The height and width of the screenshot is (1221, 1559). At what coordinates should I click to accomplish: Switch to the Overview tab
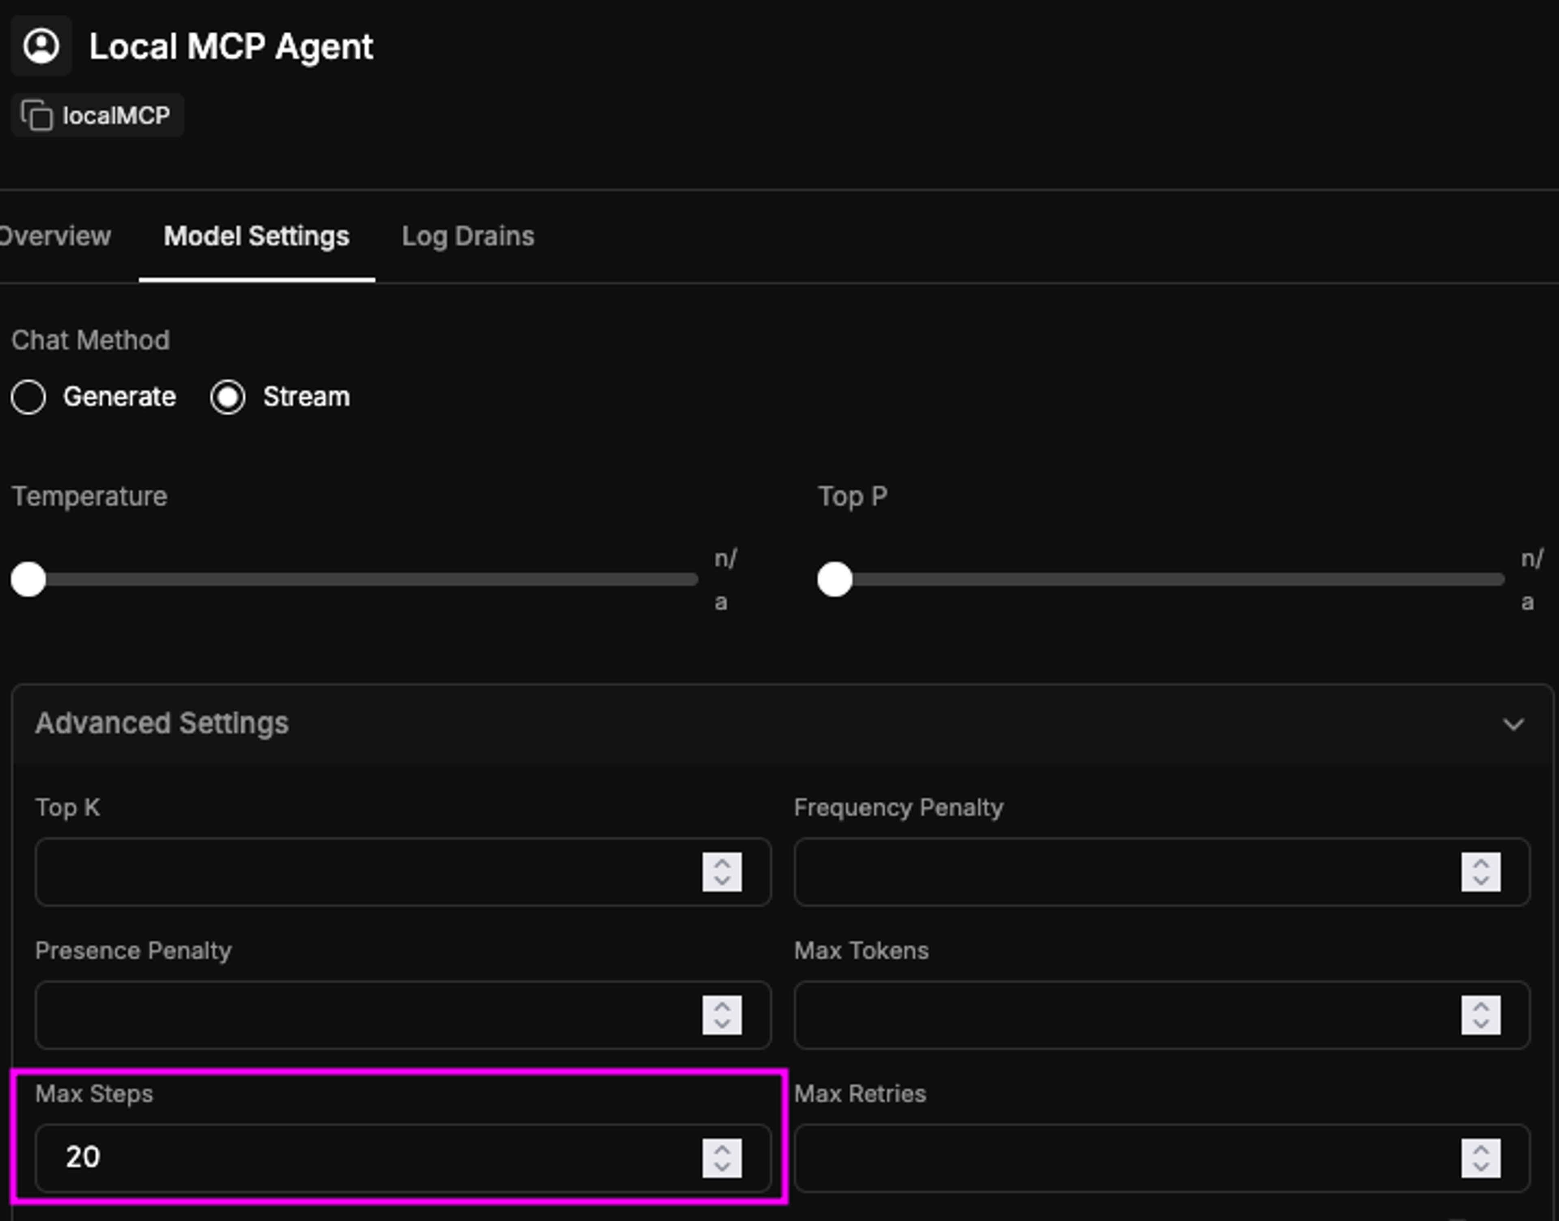[x=55, y=236]
